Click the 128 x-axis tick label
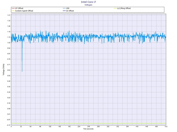Screen dimensions: 177x132 point(50,126)
